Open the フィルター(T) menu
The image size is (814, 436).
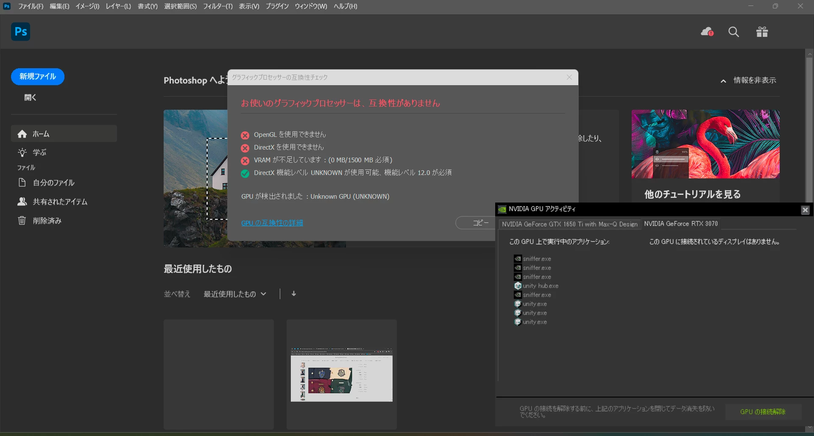217,6
